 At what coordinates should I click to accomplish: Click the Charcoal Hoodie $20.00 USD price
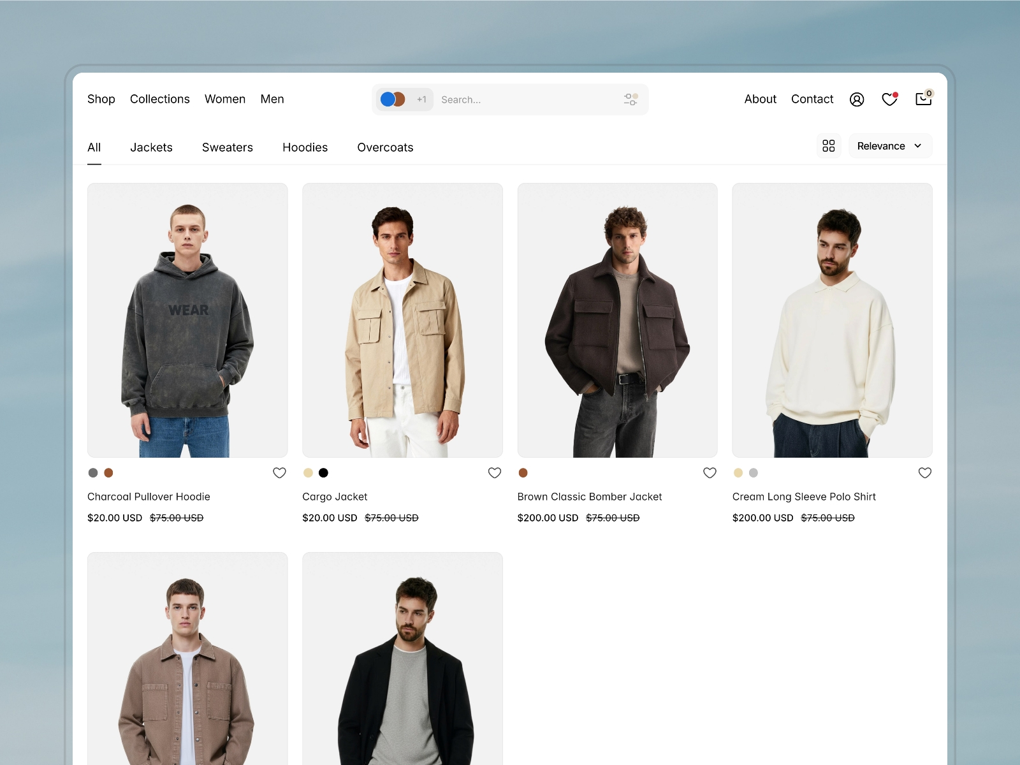pos(115,518)
